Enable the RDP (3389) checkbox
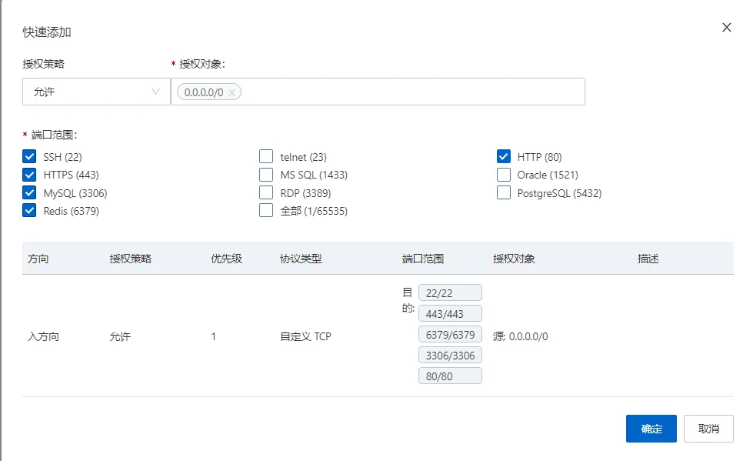753x461 pixels. point(266,193)
